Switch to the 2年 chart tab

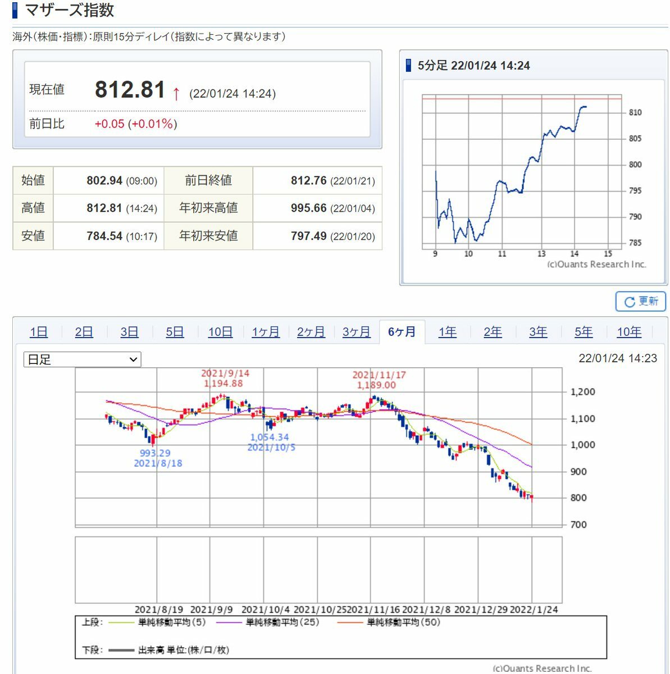[493, 332]
